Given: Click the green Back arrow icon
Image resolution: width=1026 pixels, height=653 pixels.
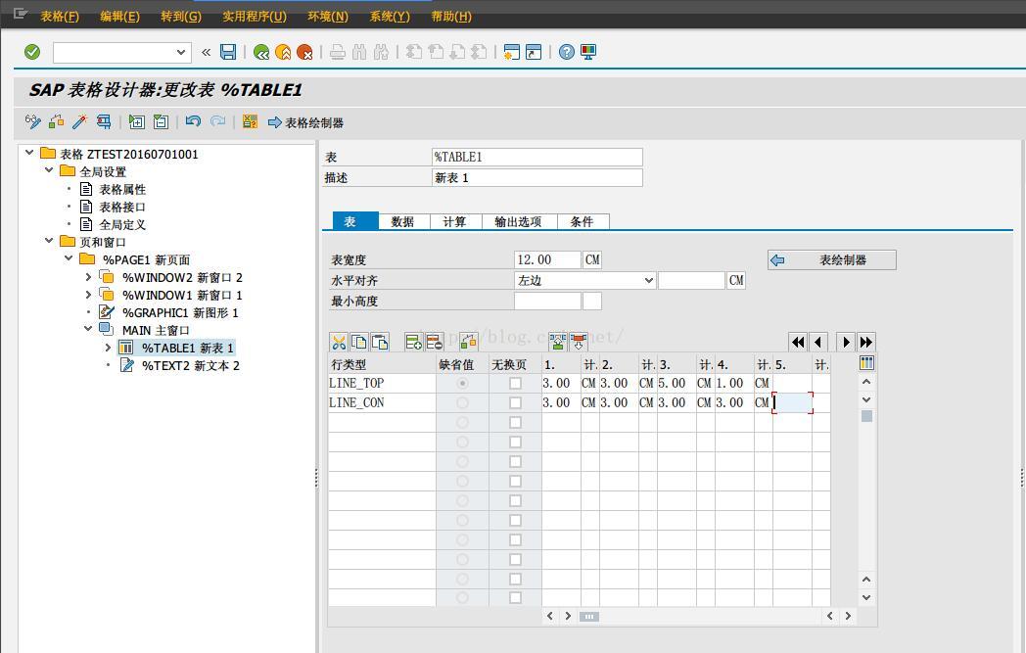Looking at the screenshot, I should 261,52.
